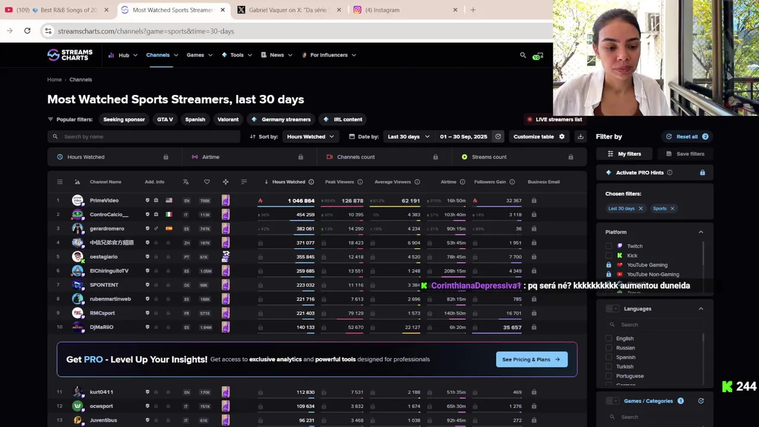
Task: Open the Hub dropdown menu
Action: coord(123,55)
